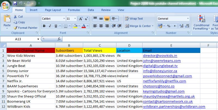Click the Insert Function fx button
The width and height of the screenshot is (218, 110).
[59, 39]
